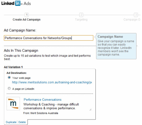Click the step 3 number marker
This screenshot has width=142, height=125.
pos(136,15)
